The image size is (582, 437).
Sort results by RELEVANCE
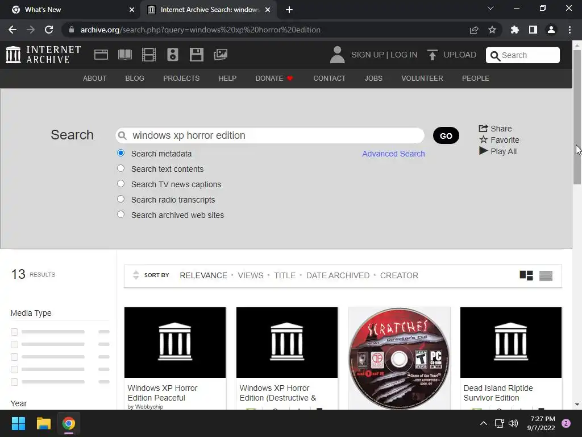(203, 275)
